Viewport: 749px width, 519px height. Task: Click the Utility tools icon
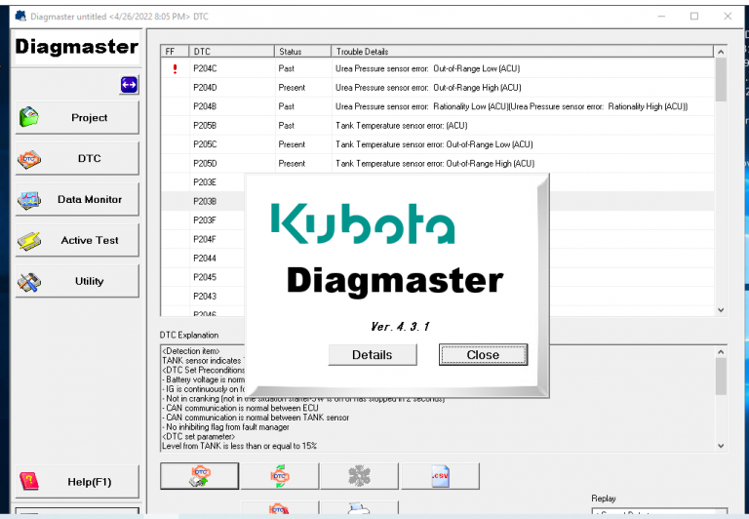click(28, 282)
